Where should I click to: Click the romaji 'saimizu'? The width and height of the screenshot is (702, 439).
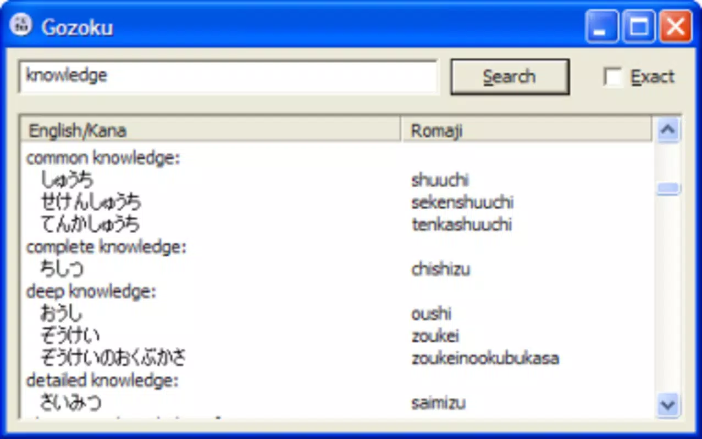[x=438, y=402]
